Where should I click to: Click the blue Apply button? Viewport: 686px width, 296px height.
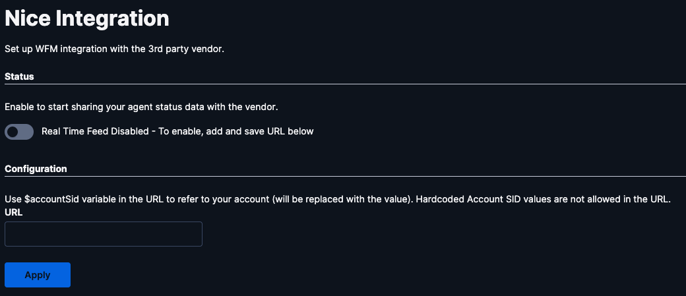tap(38, 275)
